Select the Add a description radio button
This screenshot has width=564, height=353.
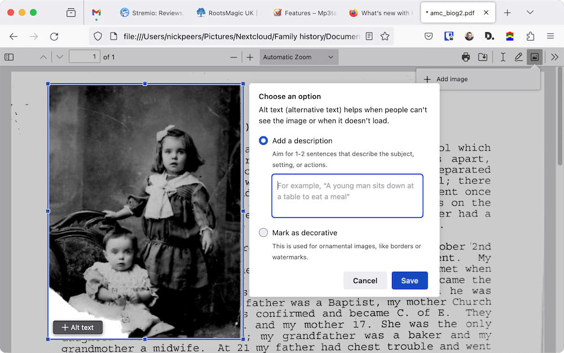pyautogui.click(x=263, y=140)
